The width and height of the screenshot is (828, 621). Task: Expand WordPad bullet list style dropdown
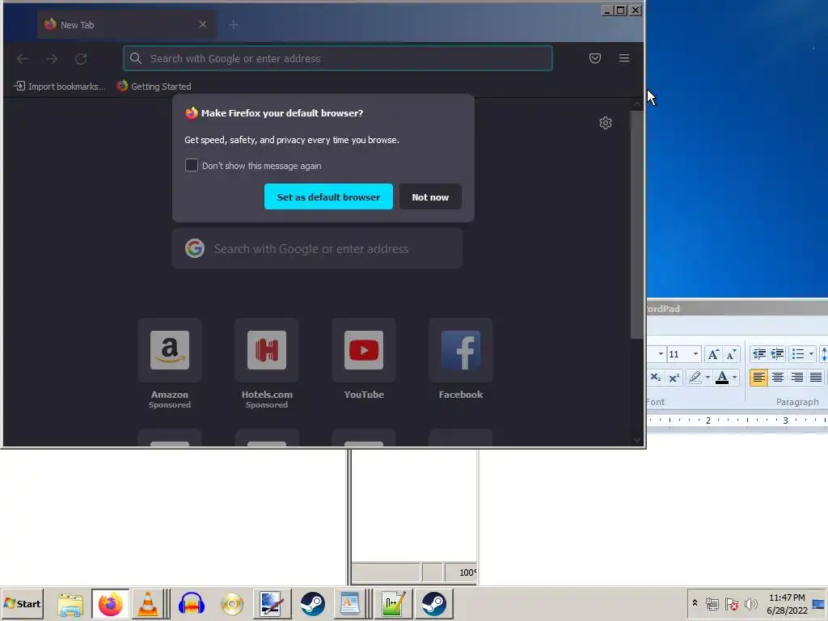pos(811,354)
